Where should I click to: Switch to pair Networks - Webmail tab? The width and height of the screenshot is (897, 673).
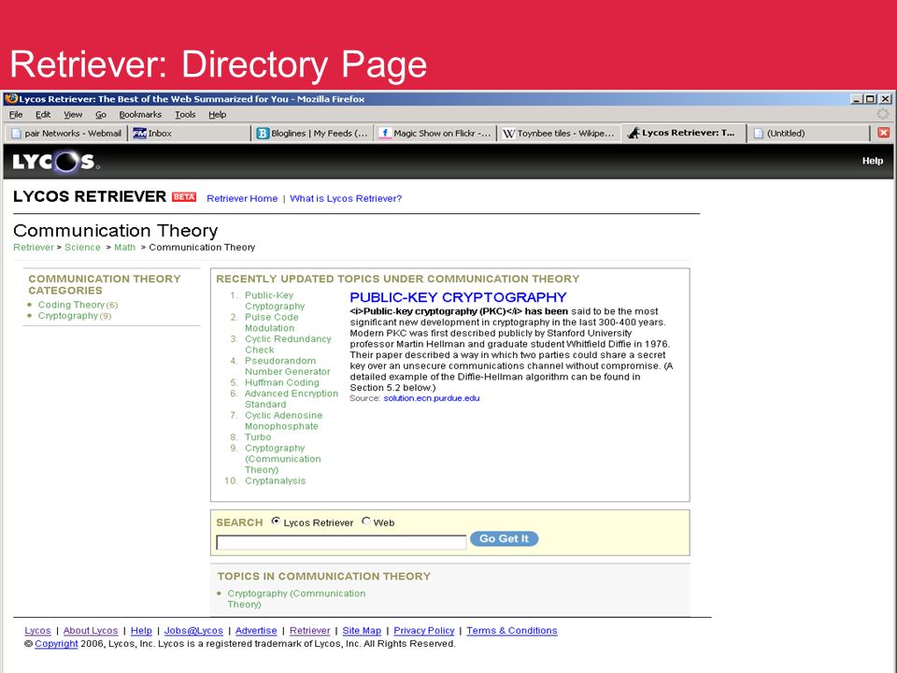[65, 134]
